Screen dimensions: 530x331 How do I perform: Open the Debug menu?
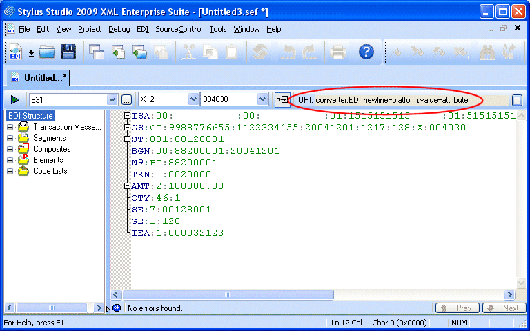coord(119,29)
